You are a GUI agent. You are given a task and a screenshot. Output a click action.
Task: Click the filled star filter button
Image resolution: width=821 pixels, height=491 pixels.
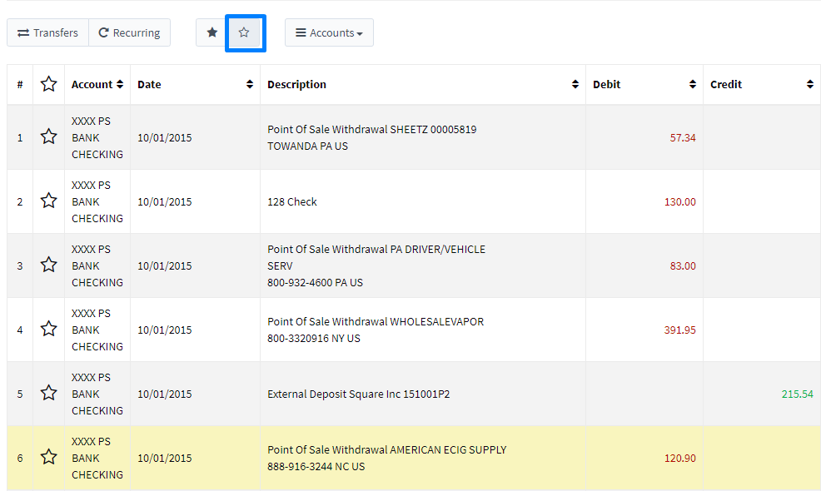pos(212,32)
